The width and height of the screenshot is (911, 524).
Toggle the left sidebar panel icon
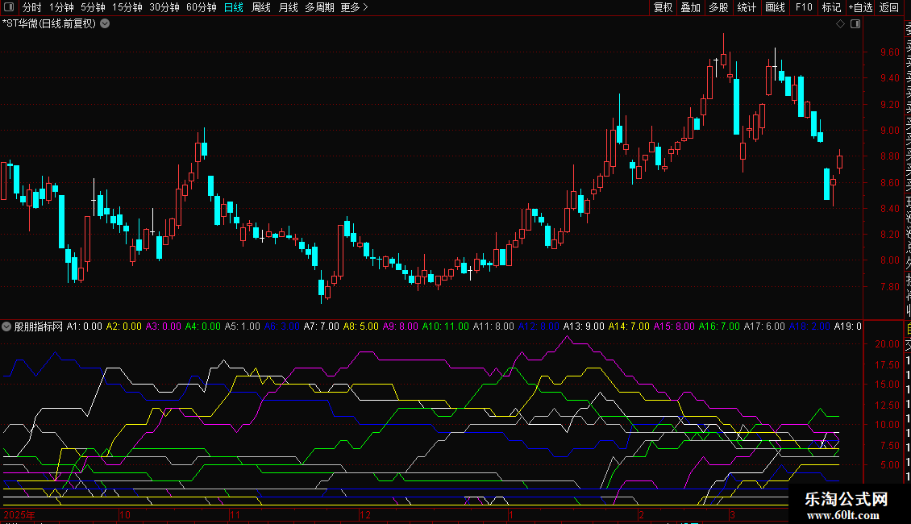tap(10, 7)
